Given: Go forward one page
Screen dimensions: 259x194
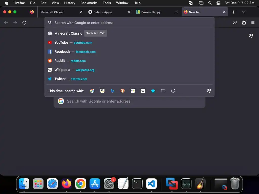Looking at the screenshot, I should point(15,22).
